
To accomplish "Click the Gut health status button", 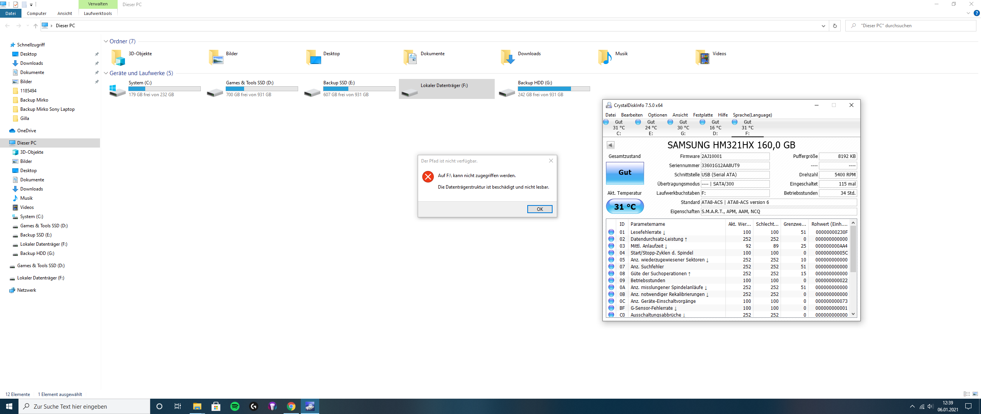I will 625,173.
